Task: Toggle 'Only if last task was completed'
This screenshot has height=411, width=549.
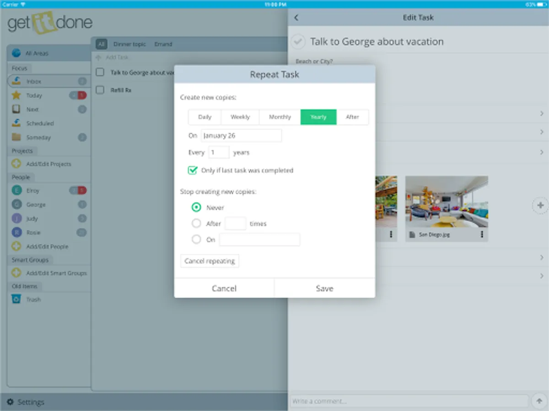Action: pos(193,170)
